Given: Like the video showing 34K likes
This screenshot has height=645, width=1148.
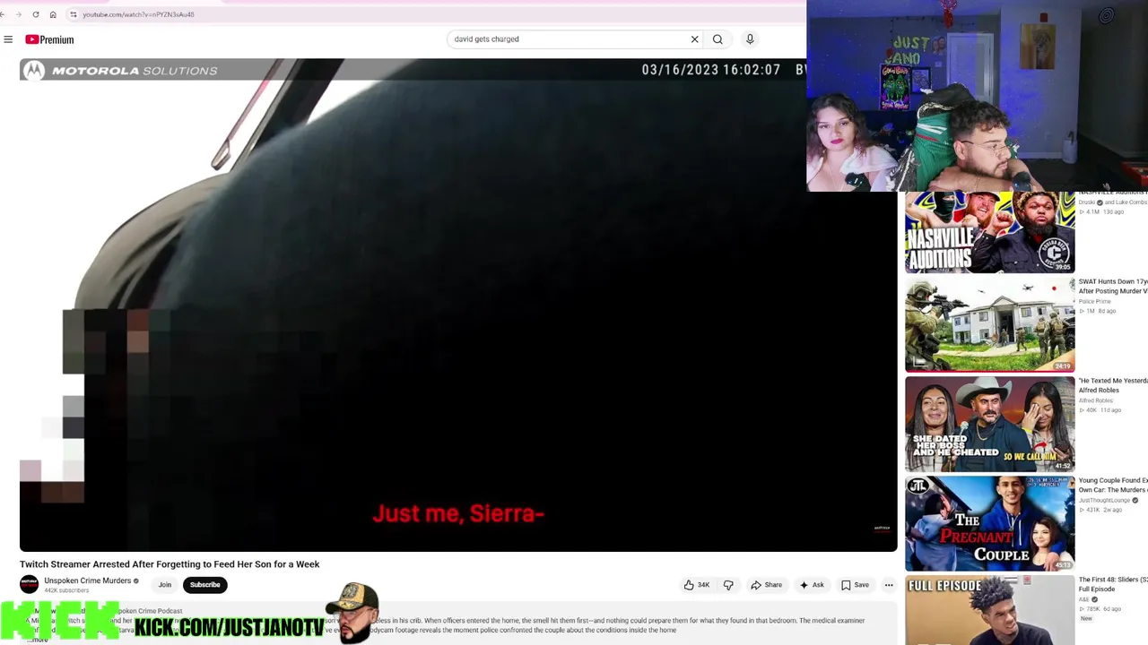Looking at the screenshot, I should click(x=697, y=585).
